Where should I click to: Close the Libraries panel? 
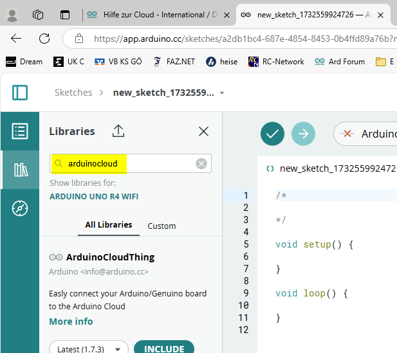coord(203,131)
